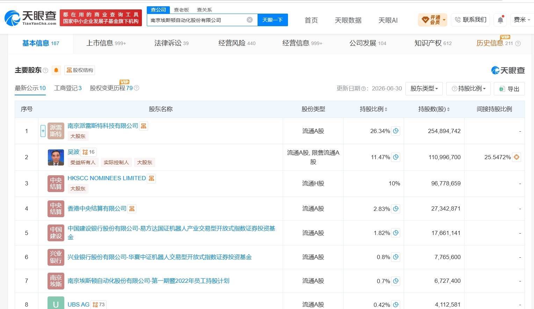Image resolution: width=534 pixels, height=309 pixels.
Task: Click 派雷斯特 company logo tile
Action: pyautogui.click(x=56, y=131)
